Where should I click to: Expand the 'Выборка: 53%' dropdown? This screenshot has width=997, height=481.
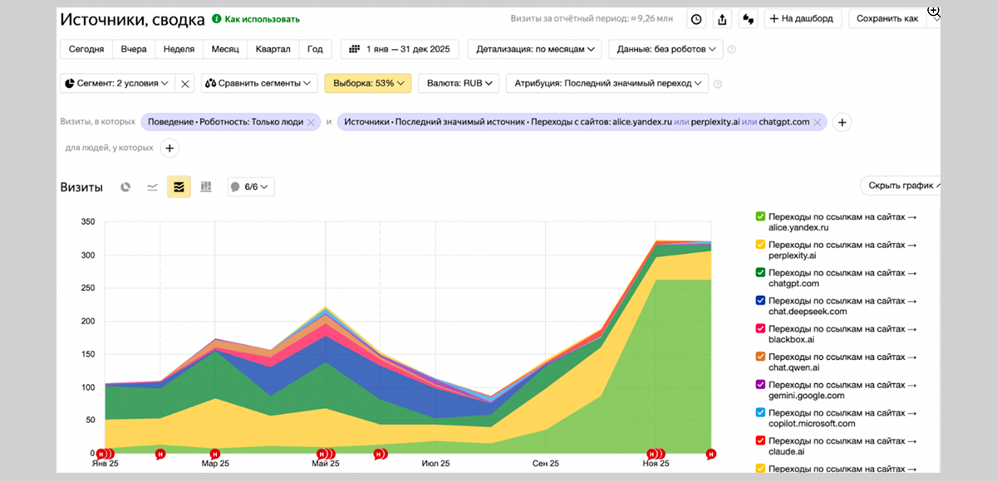[x=368, y=83]
